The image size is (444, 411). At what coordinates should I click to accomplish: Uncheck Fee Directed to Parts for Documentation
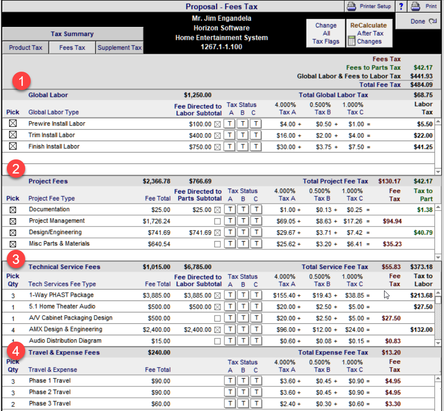(218, 210)
